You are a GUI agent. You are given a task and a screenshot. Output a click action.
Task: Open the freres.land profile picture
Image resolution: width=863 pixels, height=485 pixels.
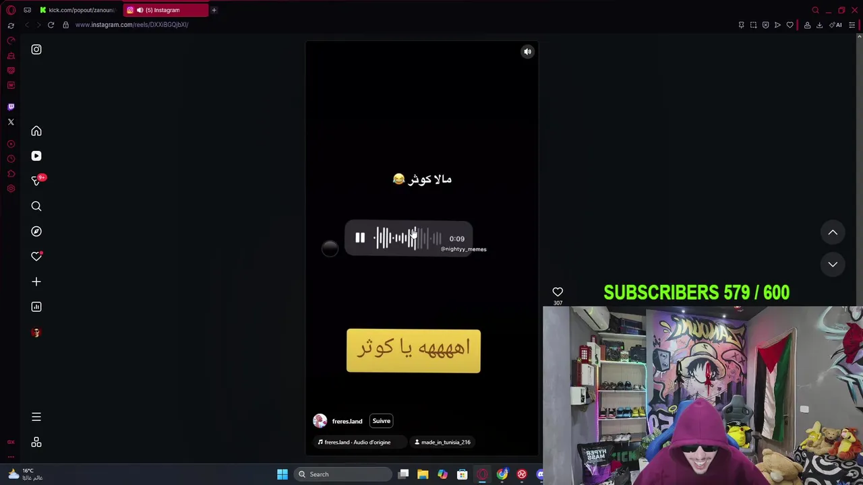click(320, 421)
